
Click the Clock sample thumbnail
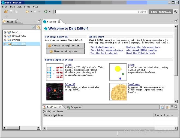pos(55,72)
